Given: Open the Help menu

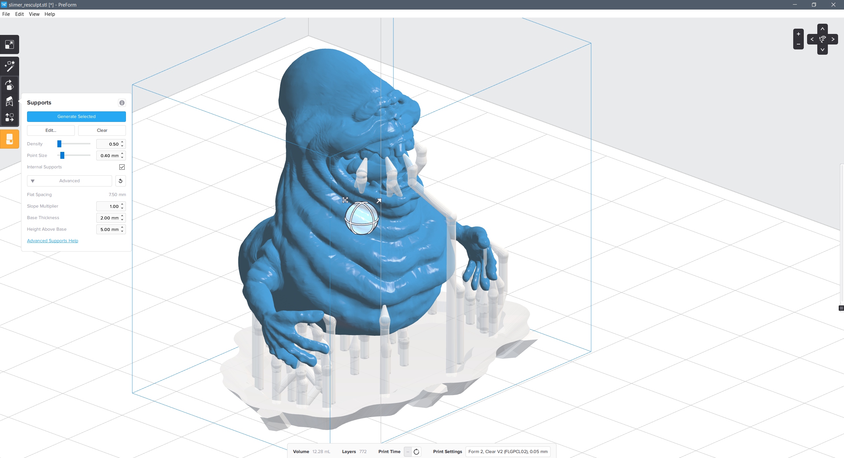Looking at the screenshot, I should 50,14.
